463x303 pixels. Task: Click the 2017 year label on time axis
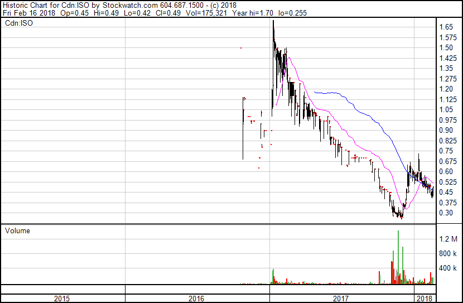coord(341,299)
